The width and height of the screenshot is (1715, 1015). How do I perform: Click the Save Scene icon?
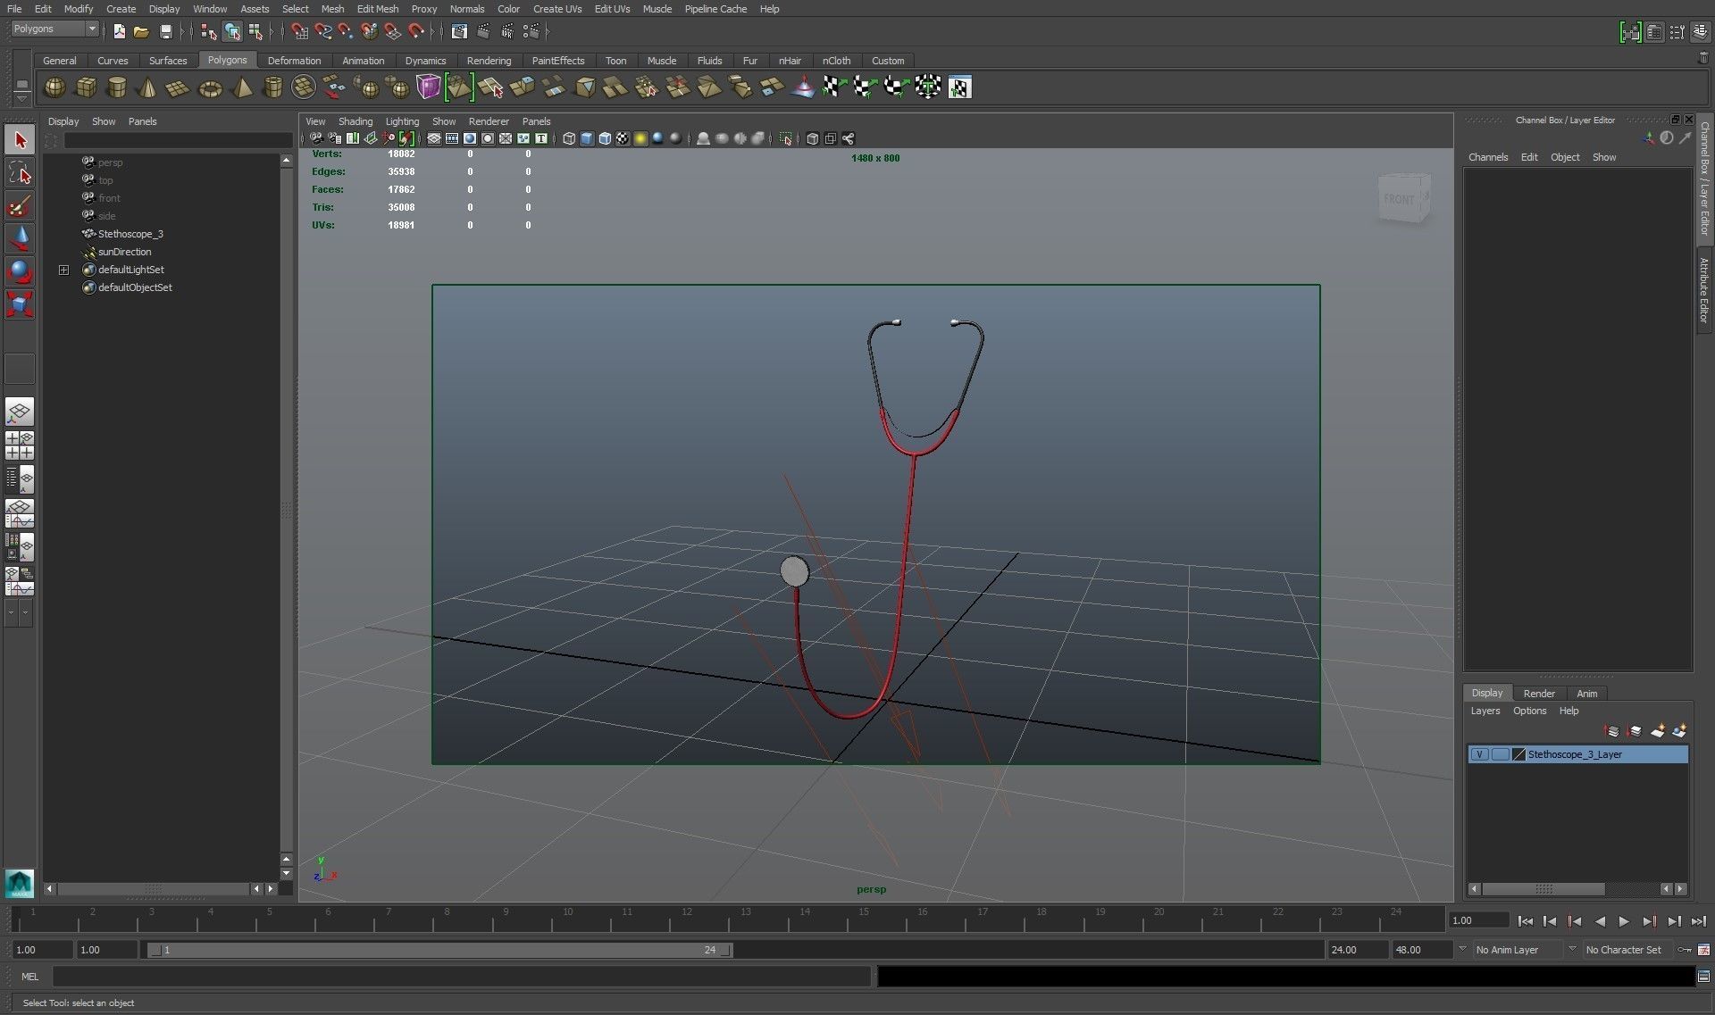[x=166, y=31]
